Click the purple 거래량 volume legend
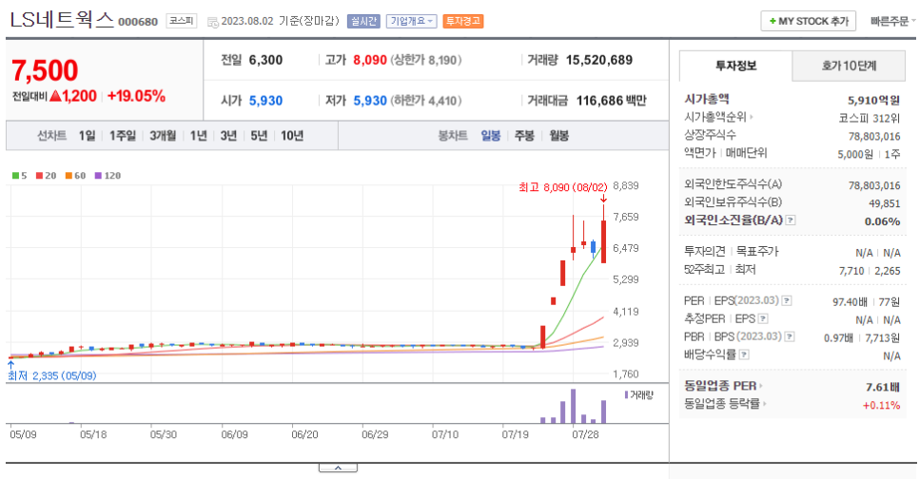Viewport: 919px width, 479px height. pyautogui.click(x=639, y=395)
